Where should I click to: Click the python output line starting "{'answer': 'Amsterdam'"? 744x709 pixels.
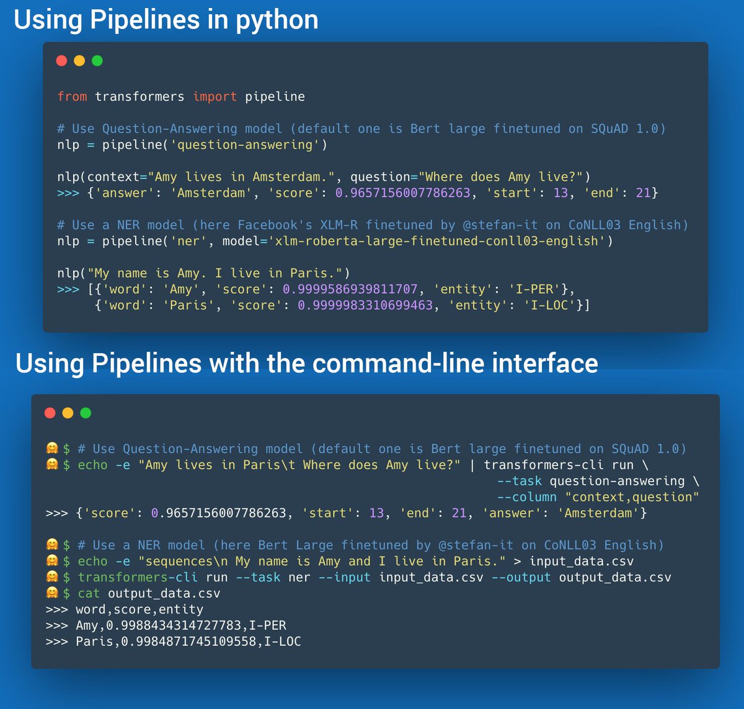(373, 193)
